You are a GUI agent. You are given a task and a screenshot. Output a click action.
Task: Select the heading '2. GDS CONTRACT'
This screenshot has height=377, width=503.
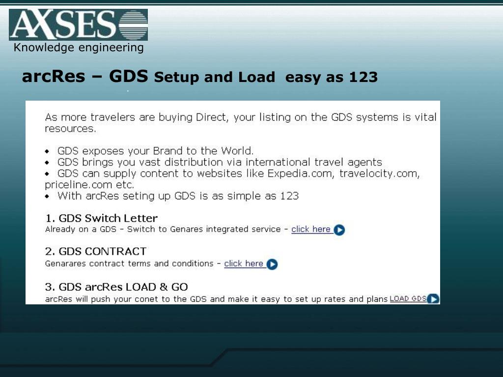point(96,251)
